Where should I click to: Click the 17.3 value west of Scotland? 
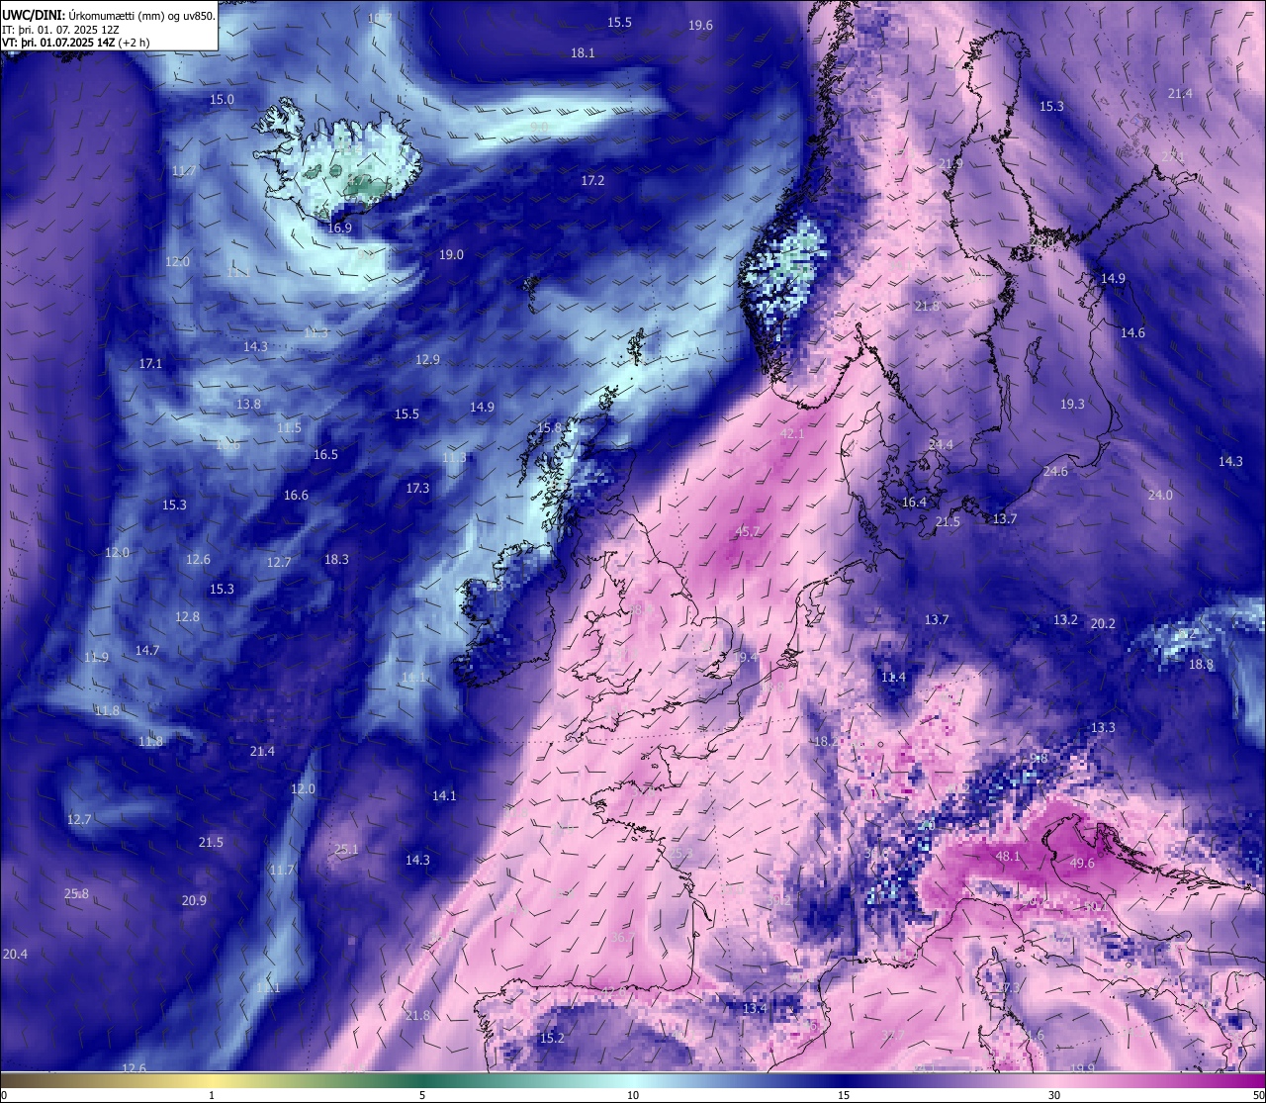pos(417,489)
